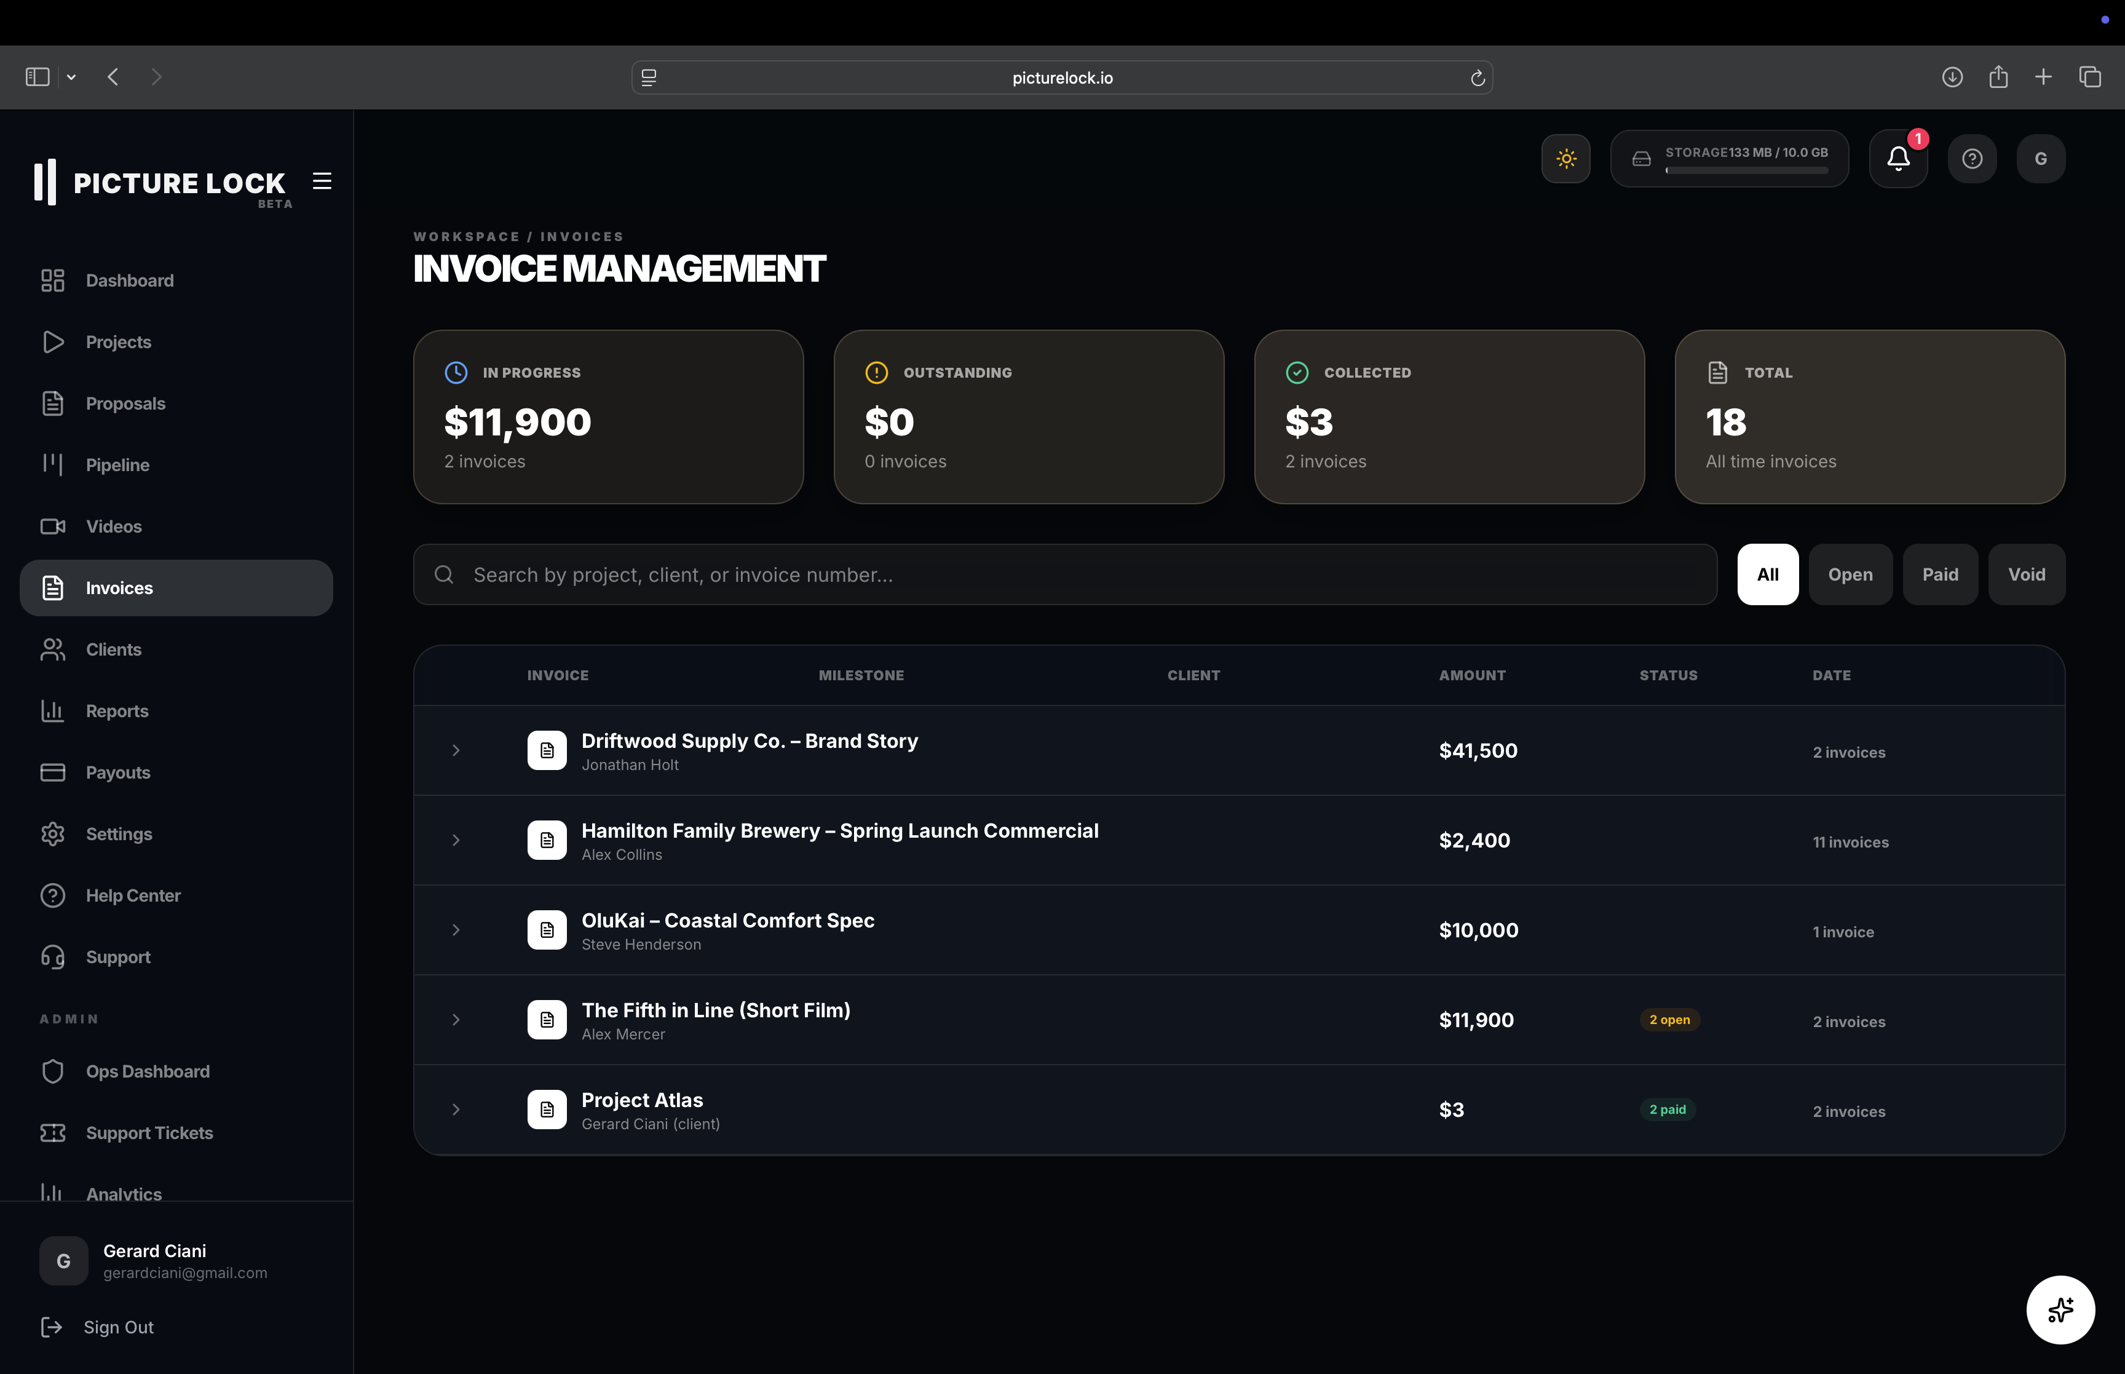Image resolution: width=2125 pixels, height=1374 pixels.
Task: Click the help question mark icon
Action: click(x=1972, y=159)
